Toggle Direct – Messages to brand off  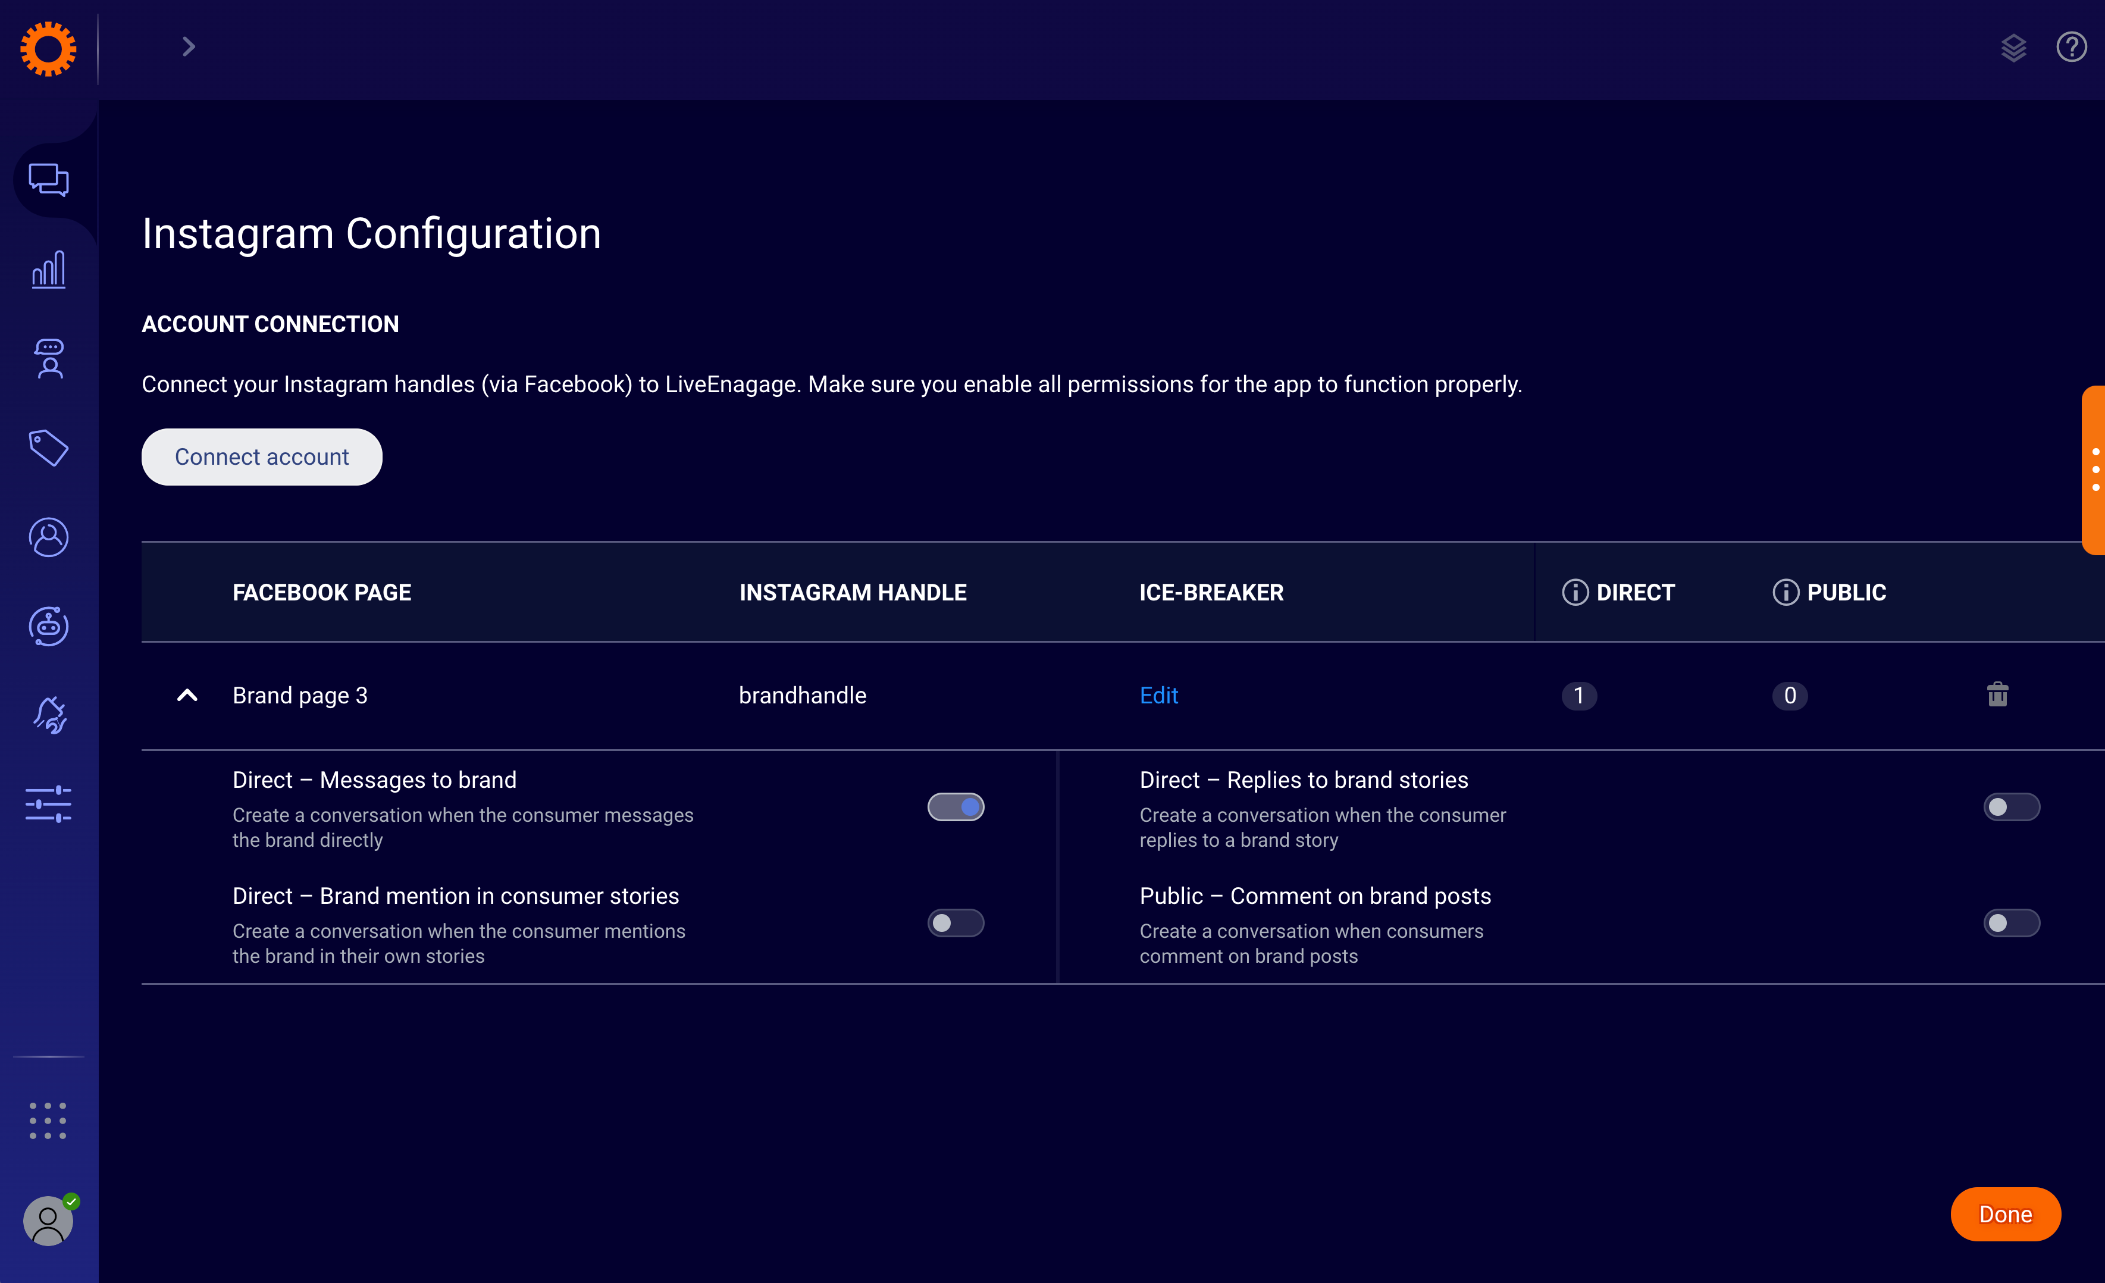click(956, 806)
